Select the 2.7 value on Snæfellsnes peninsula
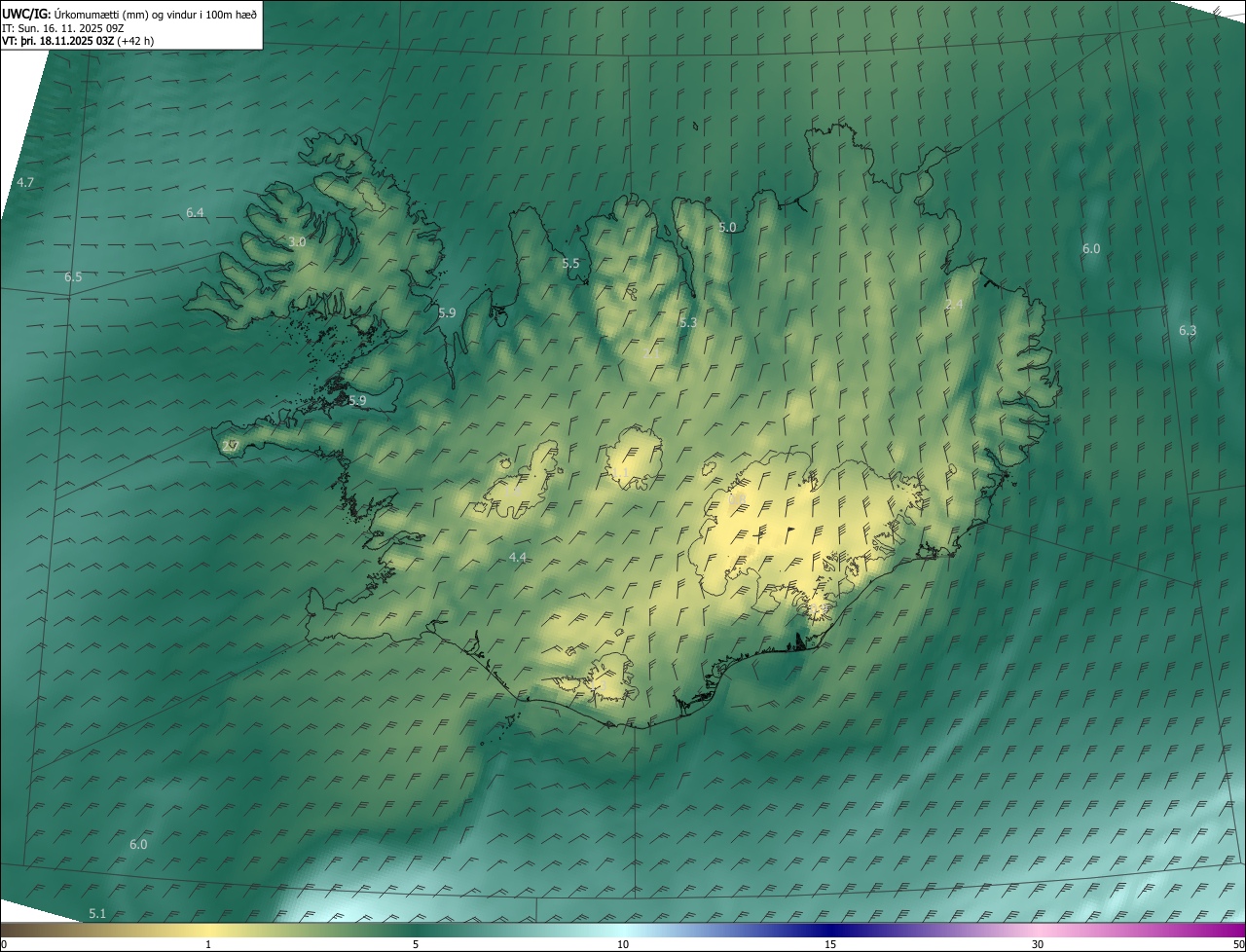 (x=230, y=446)
